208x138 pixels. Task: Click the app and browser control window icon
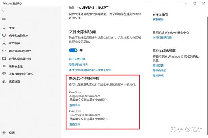coord(4,58)
